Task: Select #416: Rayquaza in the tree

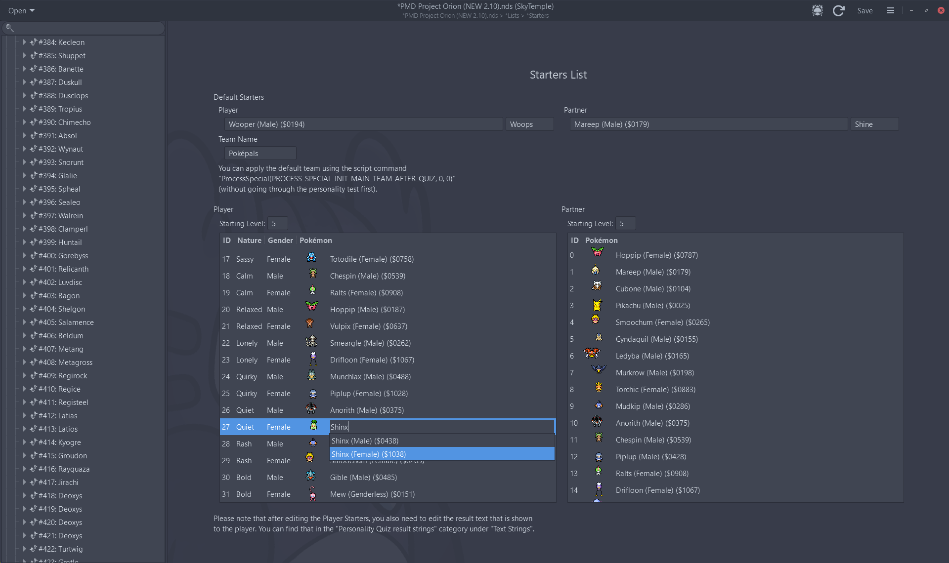Action: pos(64,469)
